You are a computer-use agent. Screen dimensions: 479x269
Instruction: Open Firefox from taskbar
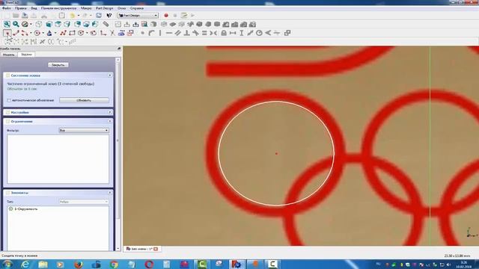click(x=79, y=265)
